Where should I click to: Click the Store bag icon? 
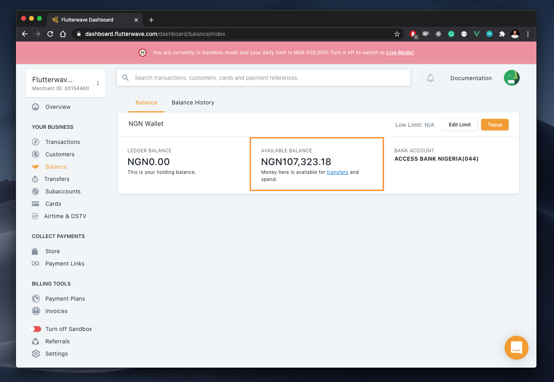tap(35, 251)
